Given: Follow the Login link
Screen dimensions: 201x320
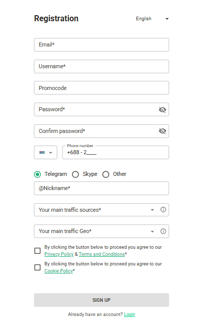Looking at the screenshot, I should tap(130, 314).
